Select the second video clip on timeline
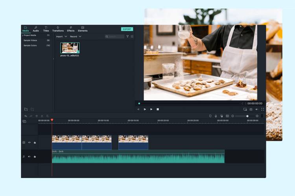 96,143
